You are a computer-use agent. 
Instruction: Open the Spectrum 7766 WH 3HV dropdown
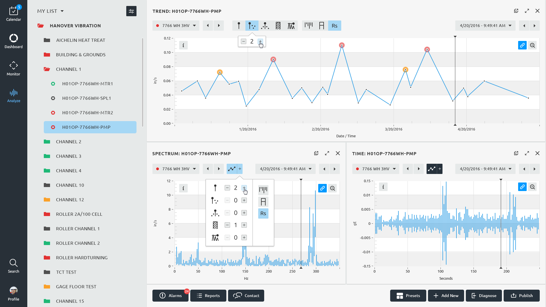click(x=176, y=169)
